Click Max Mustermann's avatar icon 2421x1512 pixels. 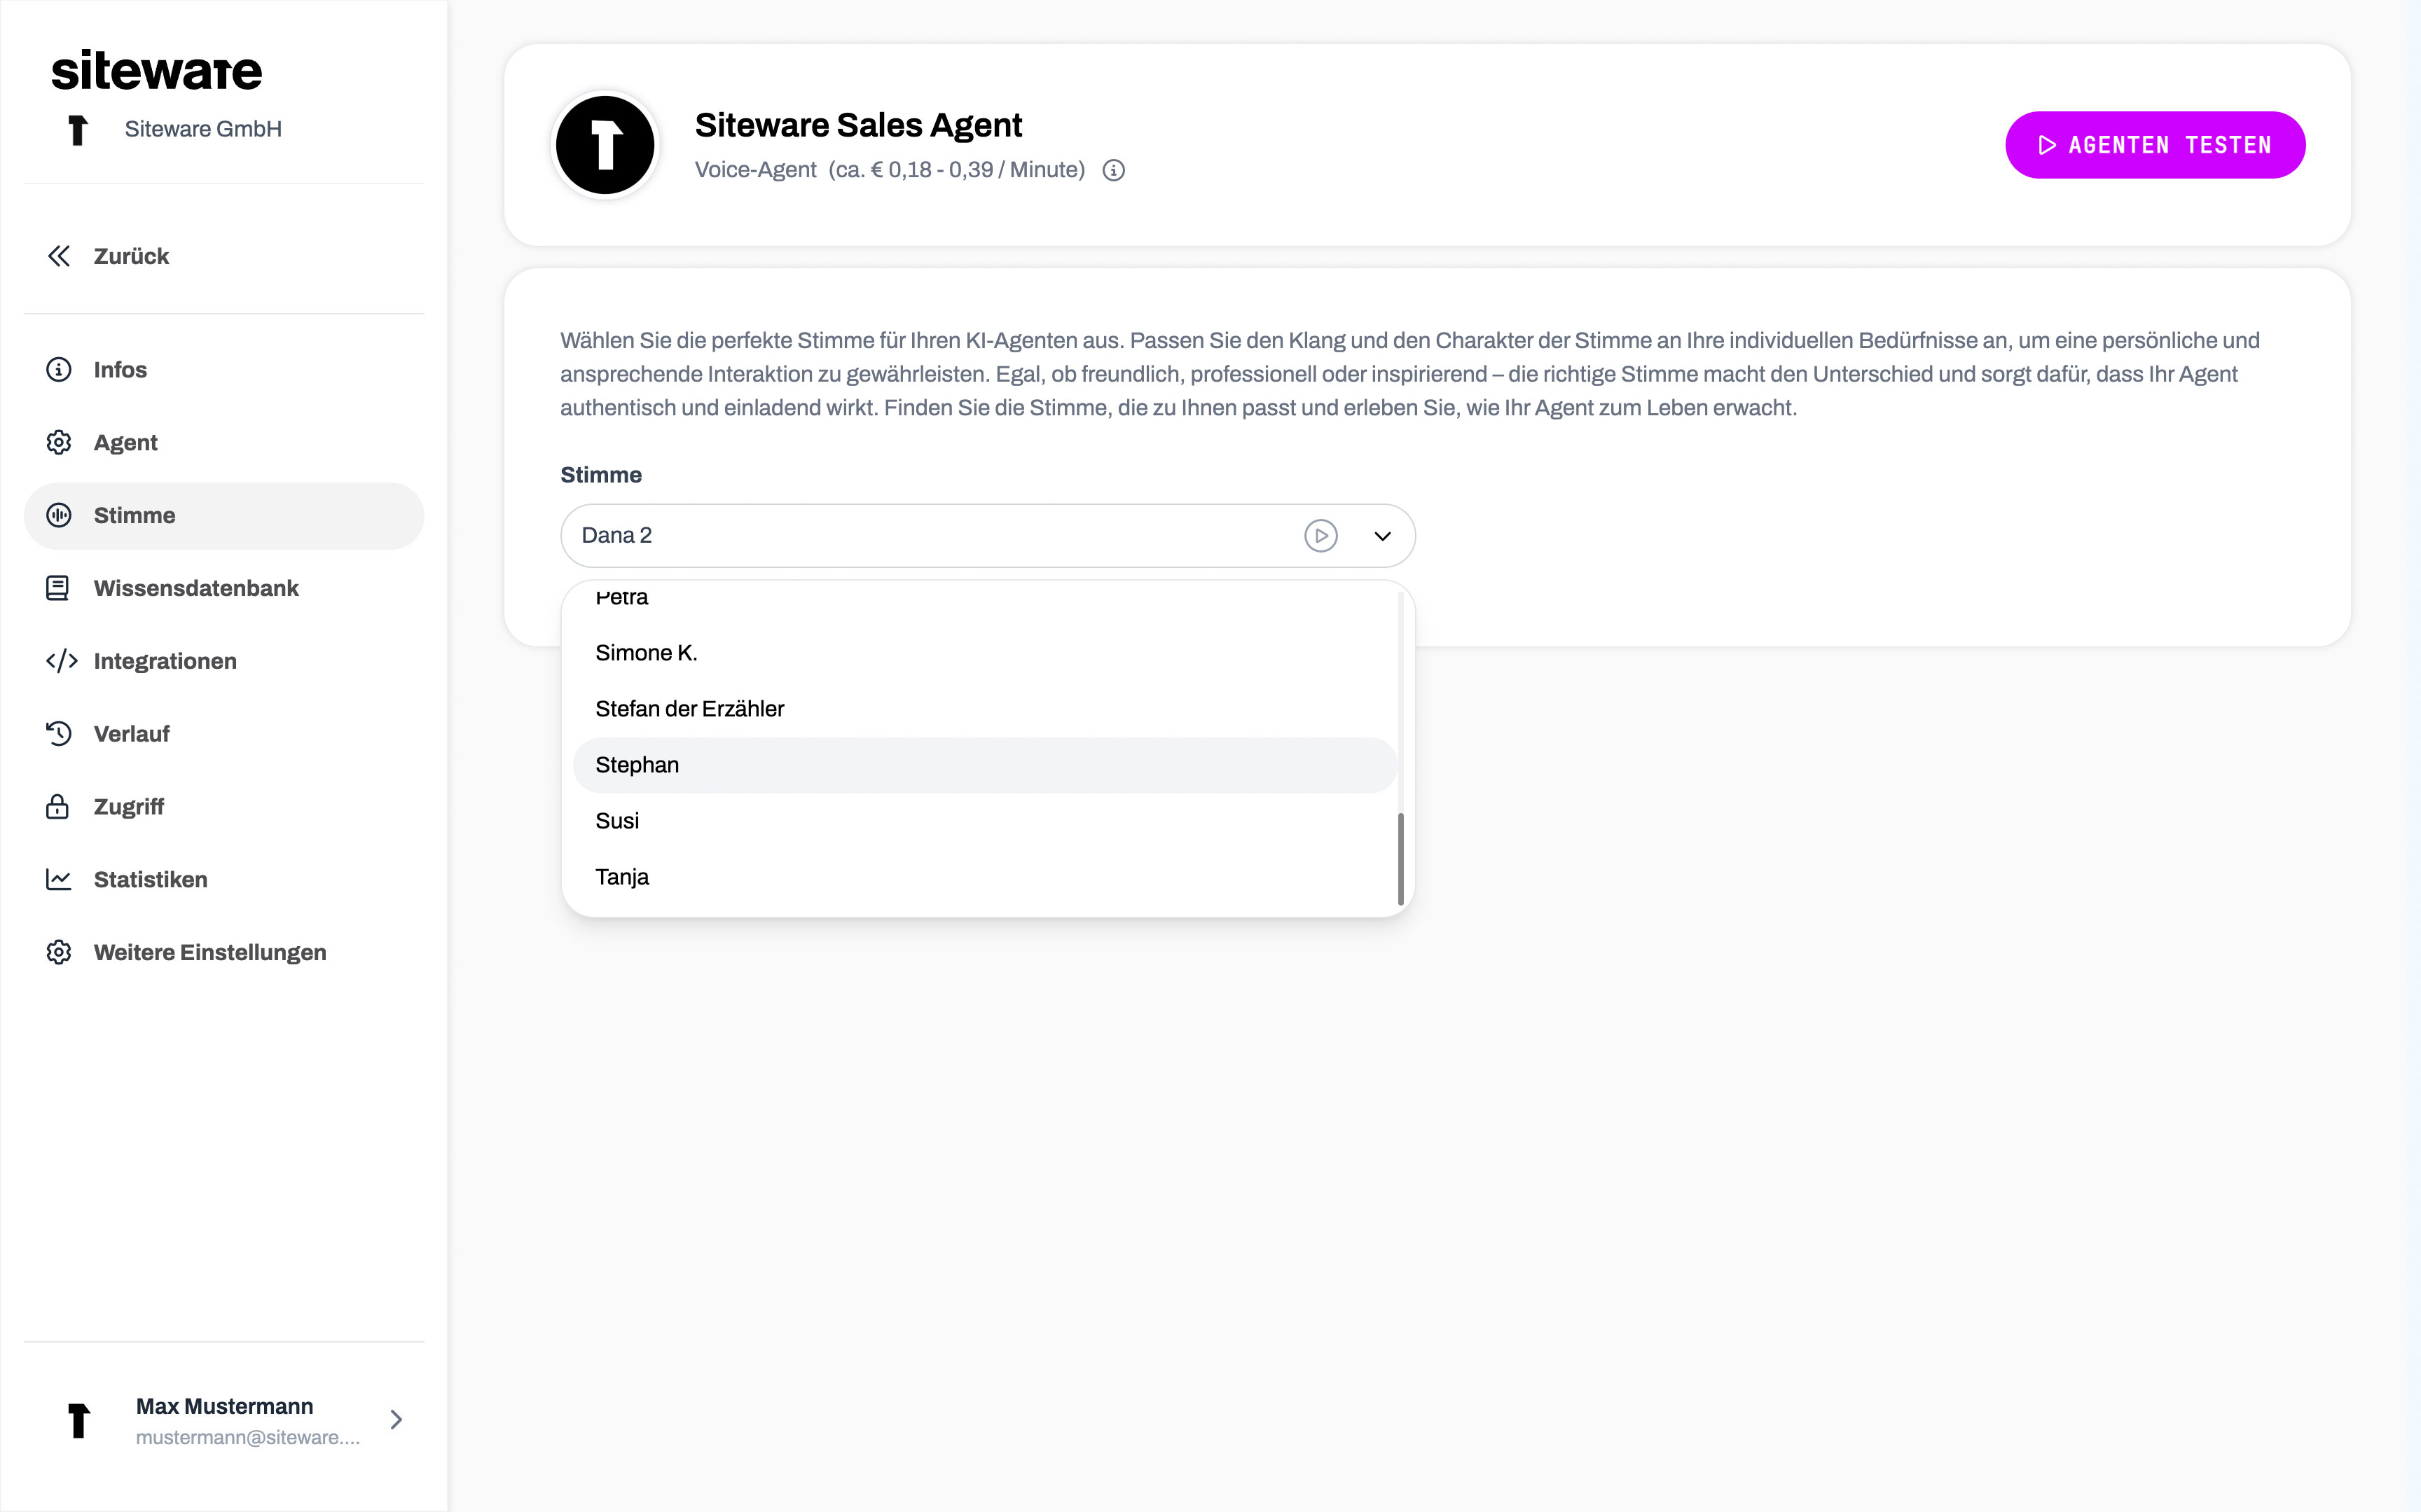click(x=79, y=1420)
